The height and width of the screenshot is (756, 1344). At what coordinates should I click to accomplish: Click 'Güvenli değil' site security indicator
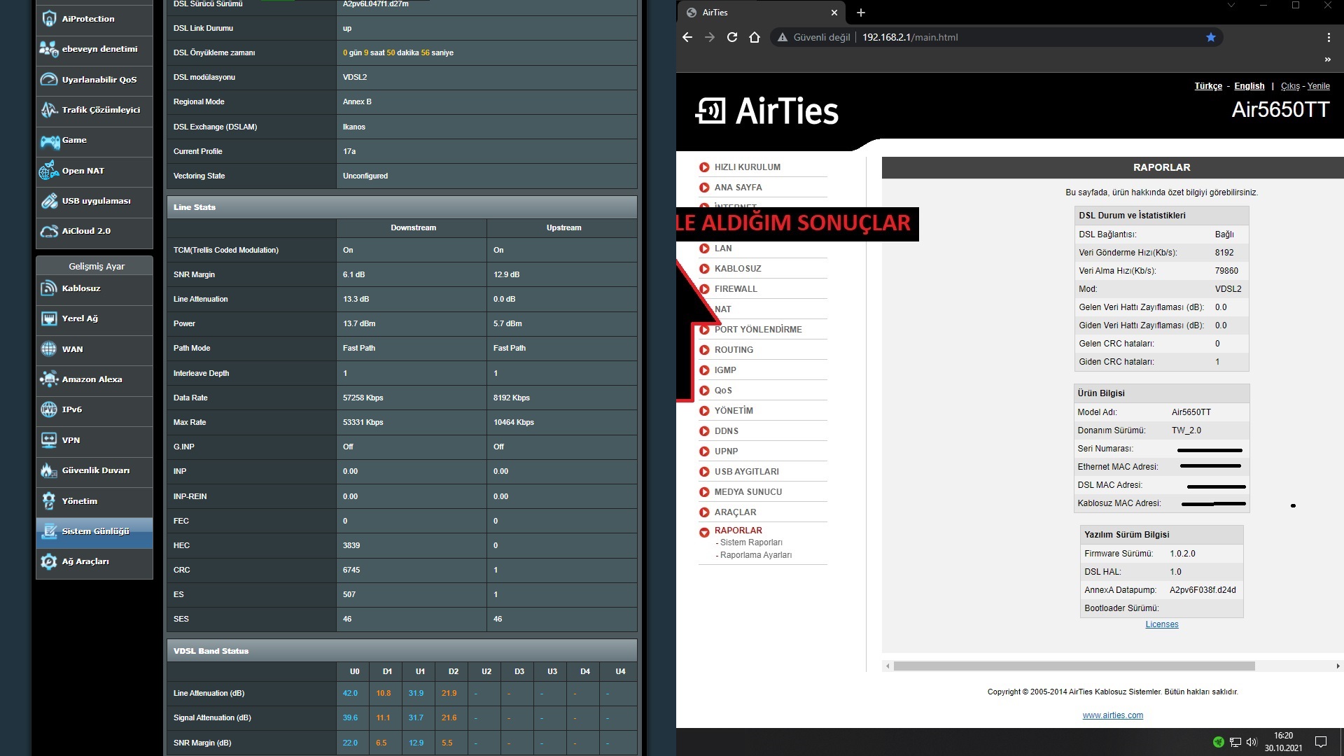(x=813, y=37)
